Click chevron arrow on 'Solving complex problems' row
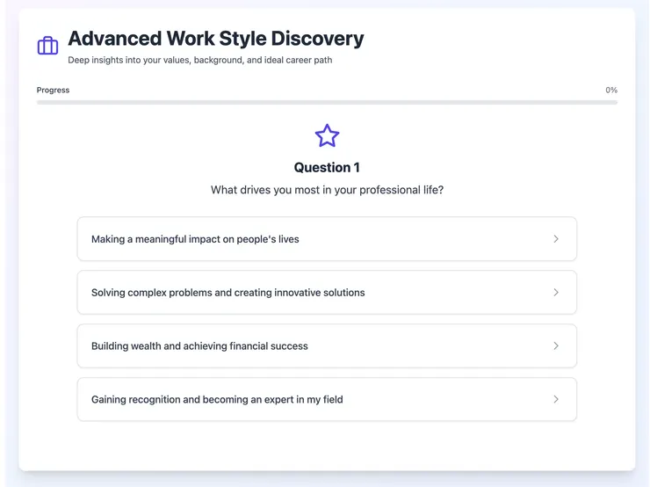Screen dimensions: 650x487 pos(556,293)
